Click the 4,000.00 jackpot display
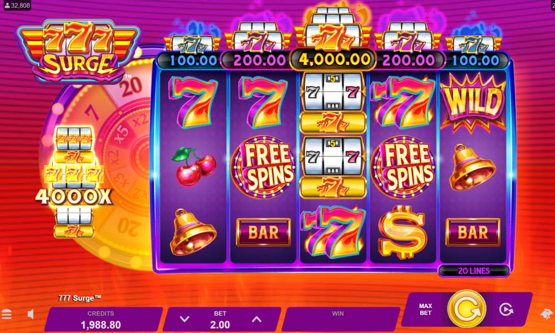The image size is (555, 333). 332,60
